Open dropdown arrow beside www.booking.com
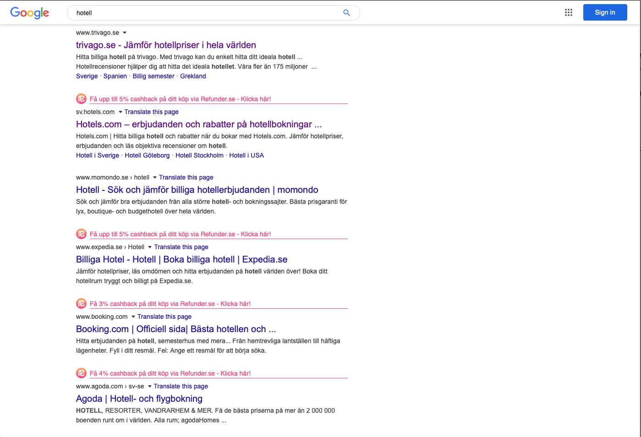Image resolution: width=641 pixels, height=437 pixels. (x=133, y=317)
